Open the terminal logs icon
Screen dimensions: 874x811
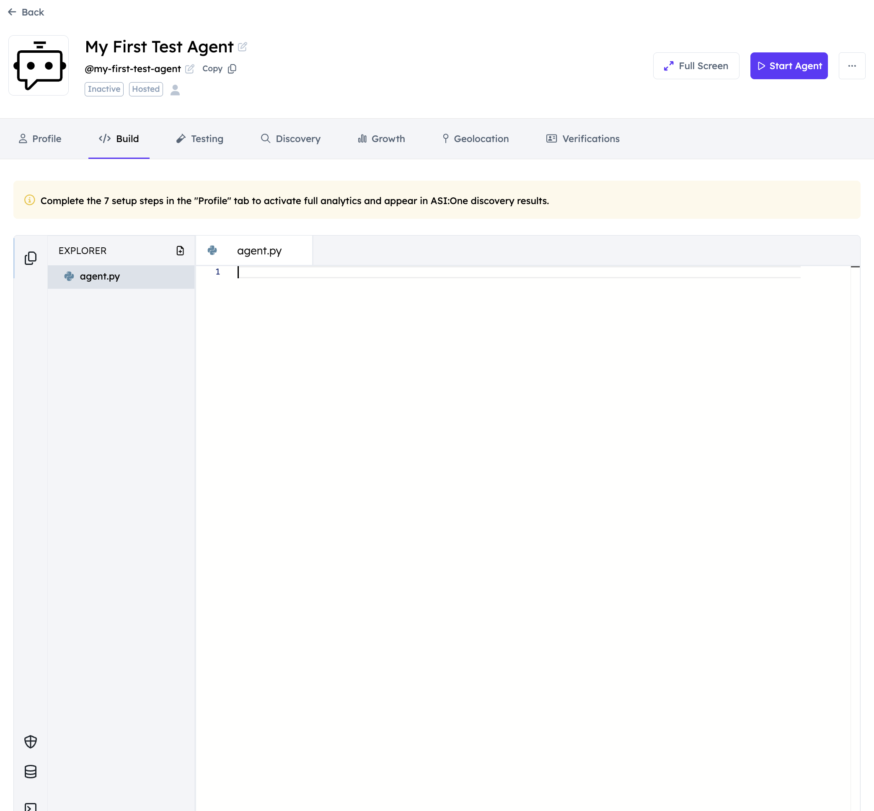31,807
